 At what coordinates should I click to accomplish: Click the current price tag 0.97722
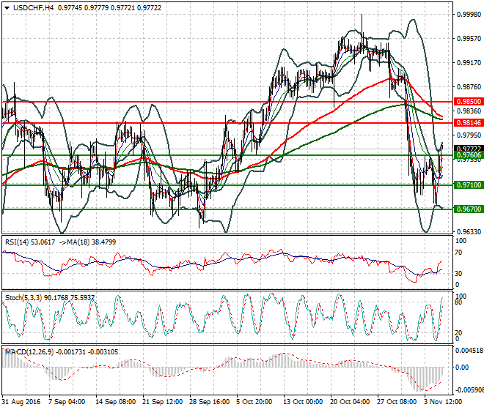click(x=469, y=149)
